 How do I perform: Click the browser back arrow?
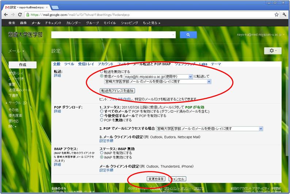pyautogui.click(x=5, y=15)
